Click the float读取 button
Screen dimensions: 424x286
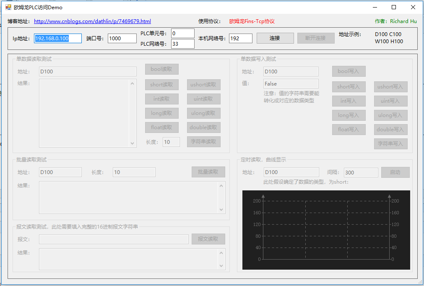(x=162, y=127)
